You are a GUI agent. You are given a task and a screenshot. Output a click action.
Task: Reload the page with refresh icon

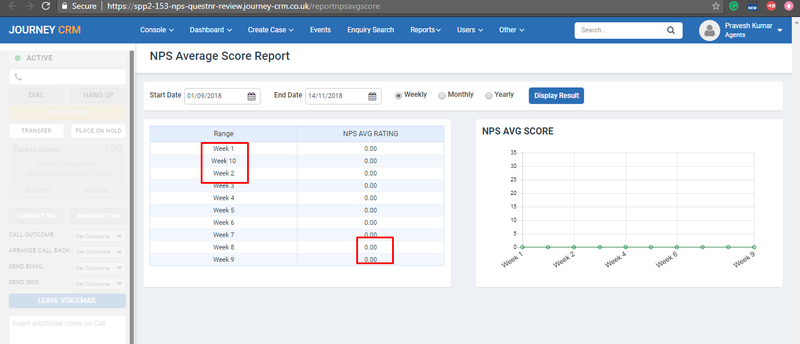(x=46, y=6)
